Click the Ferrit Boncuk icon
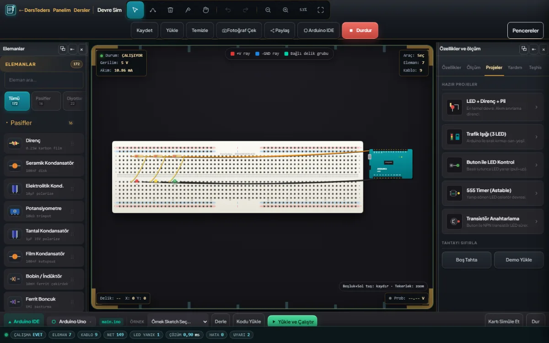This screenshot has width=549, height=343. (15, 302)
